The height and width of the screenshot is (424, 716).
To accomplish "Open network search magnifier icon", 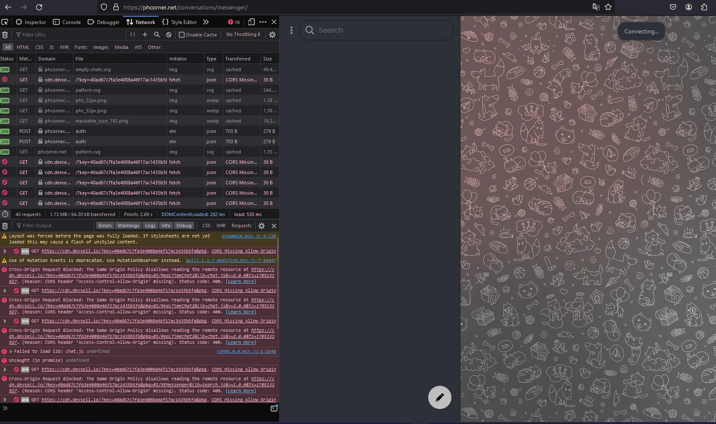I will click(x=157, y=34).
